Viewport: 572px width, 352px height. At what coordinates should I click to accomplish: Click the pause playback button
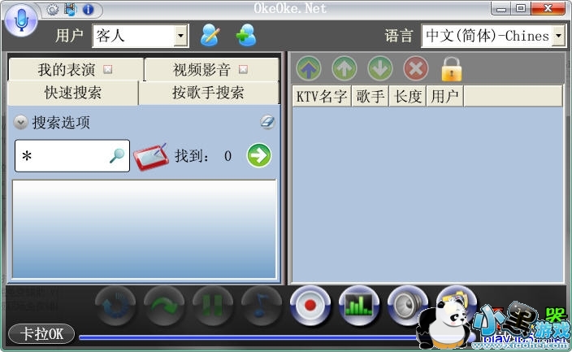[213, 306]
